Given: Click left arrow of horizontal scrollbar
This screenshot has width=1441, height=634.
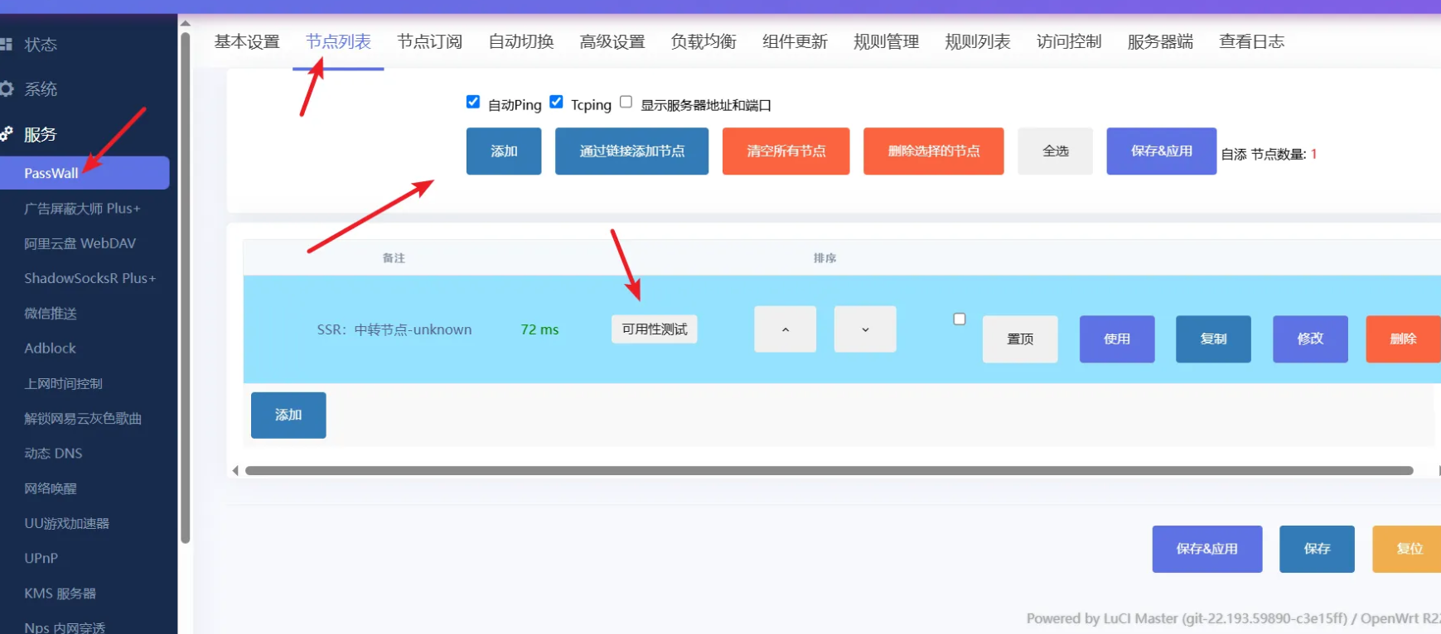Looking at the screenshot, I should click(235, 470).
